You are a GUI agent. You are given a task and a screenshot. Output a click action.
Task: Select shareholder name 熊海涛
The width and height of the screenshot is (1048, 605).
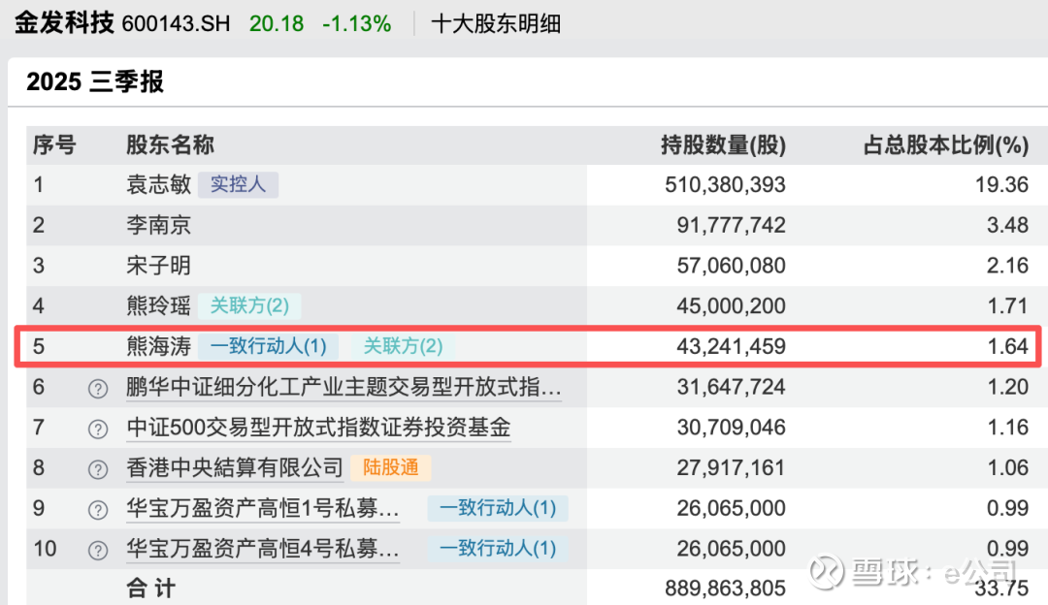coord(158,346)
